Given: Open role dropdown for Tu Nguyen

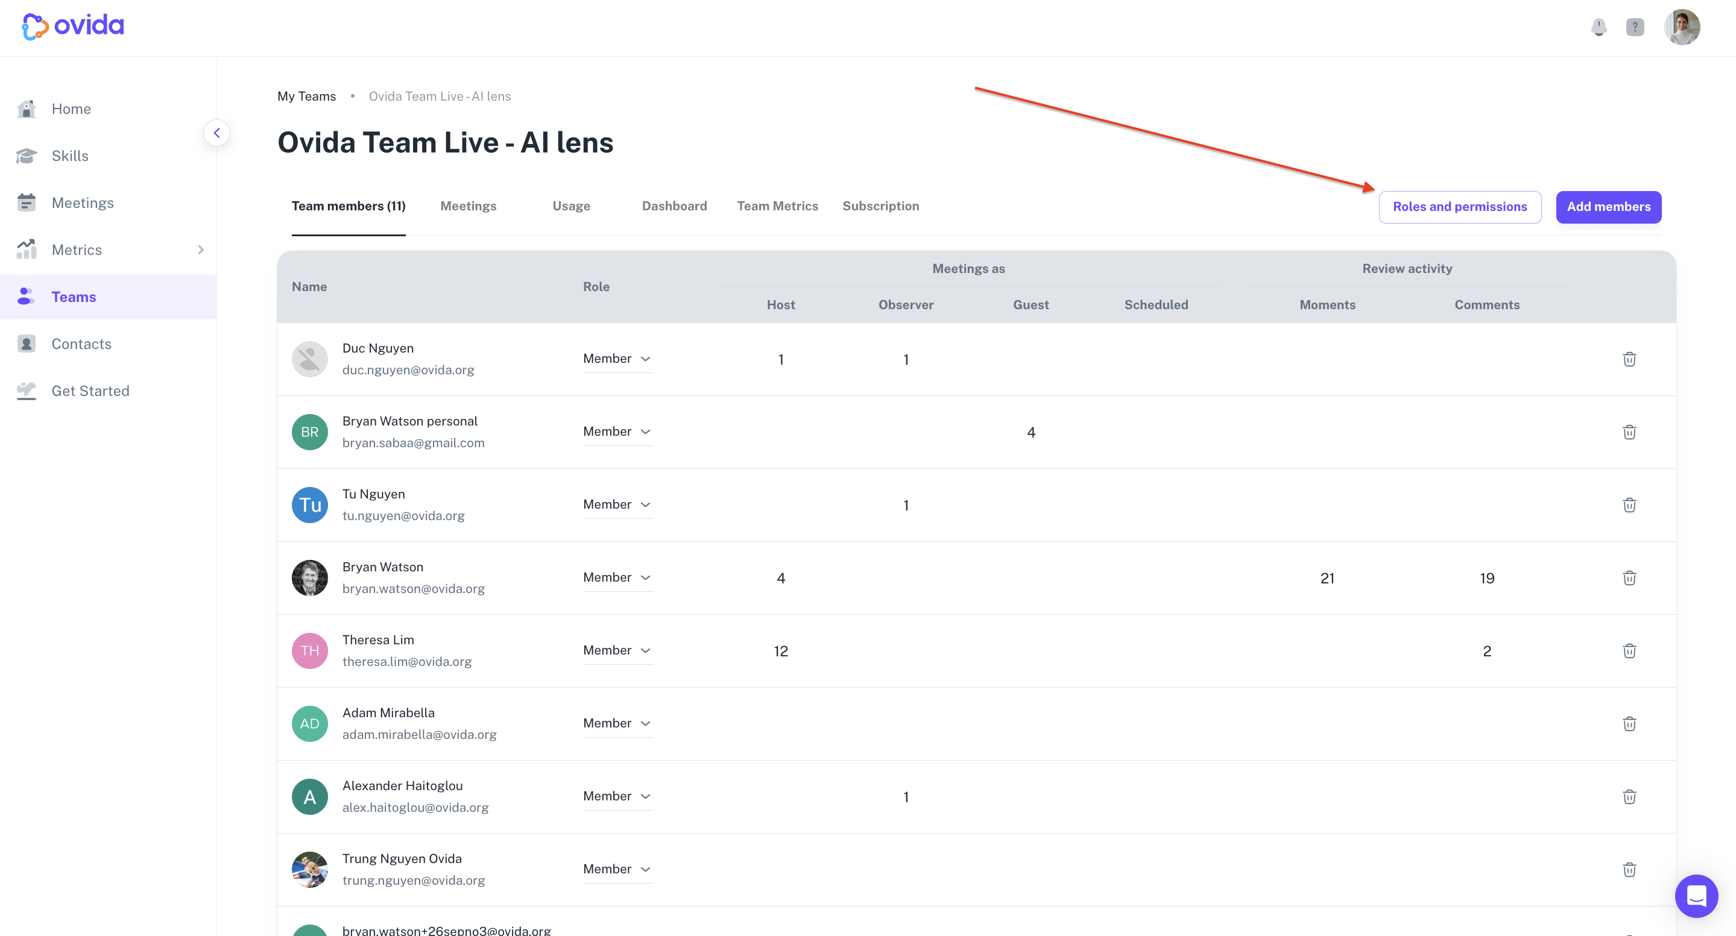Looking at the screenshot, I should tap(618, 504).
